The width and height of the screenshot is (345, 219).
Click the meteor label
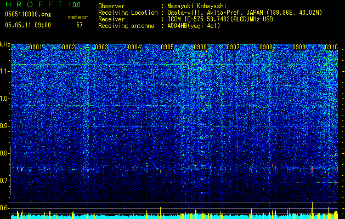point(78,17)
